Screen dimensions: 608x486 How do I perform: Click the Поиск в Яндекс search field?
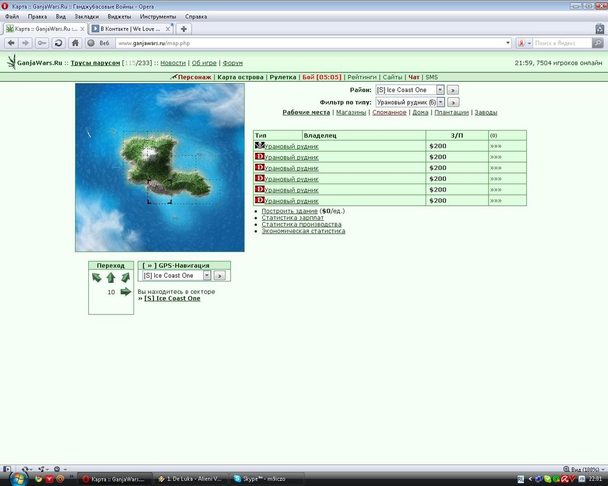pyautogui.click(x=562, y=43)
